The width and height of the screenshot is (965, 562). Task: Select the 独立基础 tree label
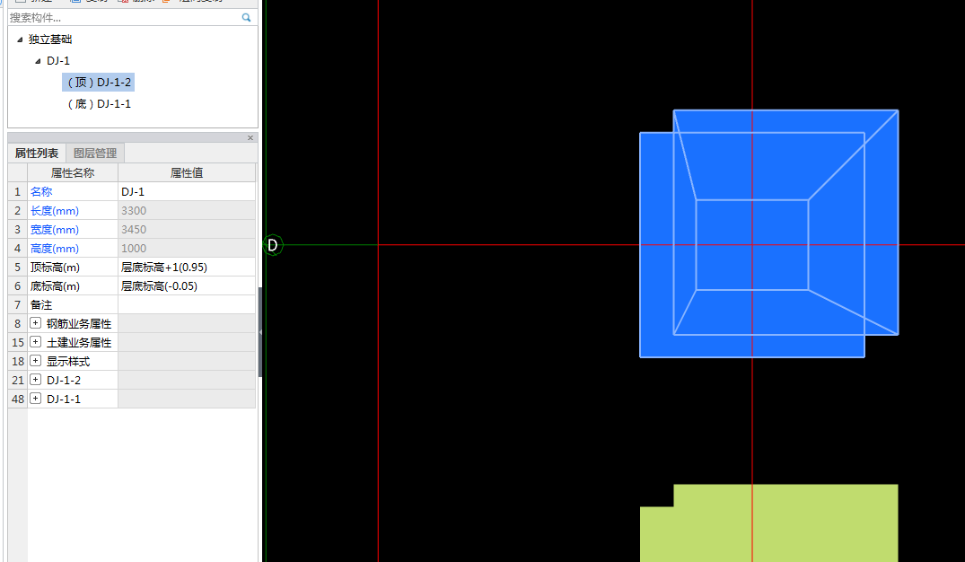[x=50, y=40]
